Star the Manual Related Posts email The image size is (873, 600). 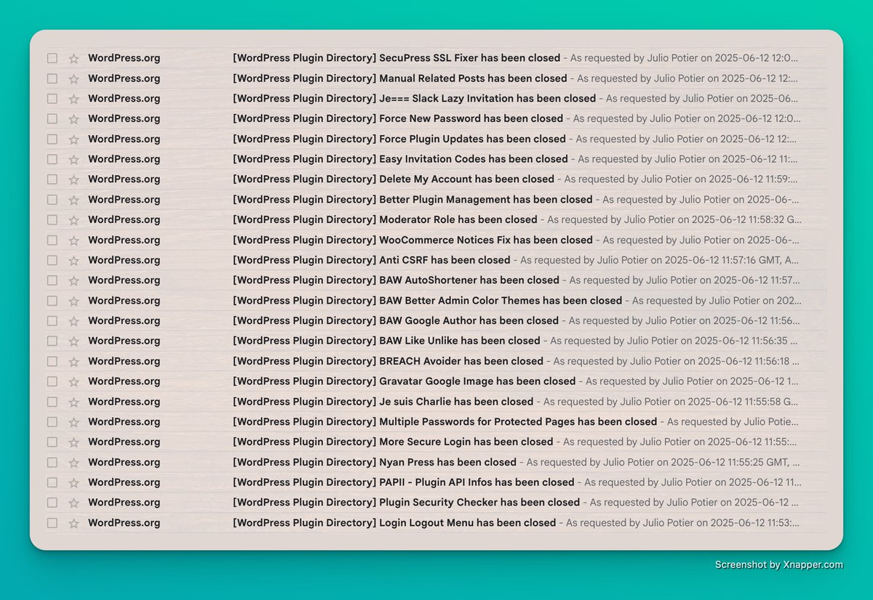pyautogui.click(x=73, y=78)
